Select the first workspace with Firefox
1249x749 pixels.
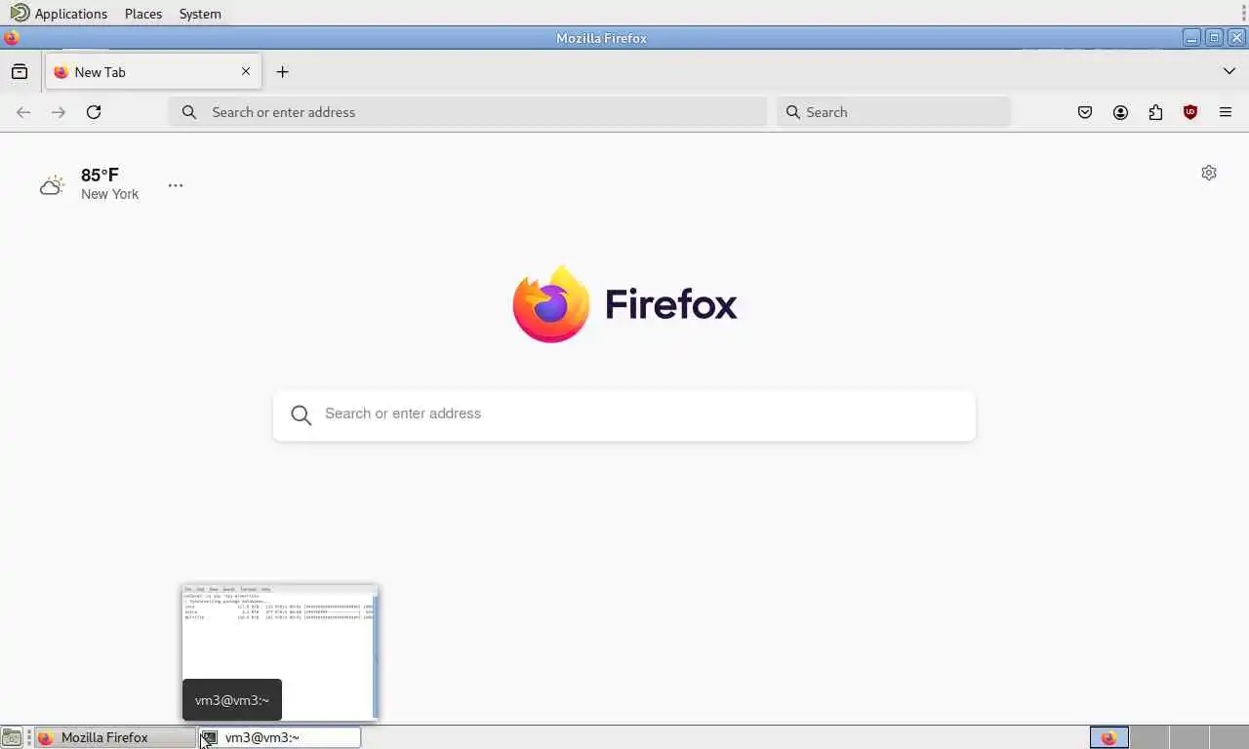(x=1109, y=737)
